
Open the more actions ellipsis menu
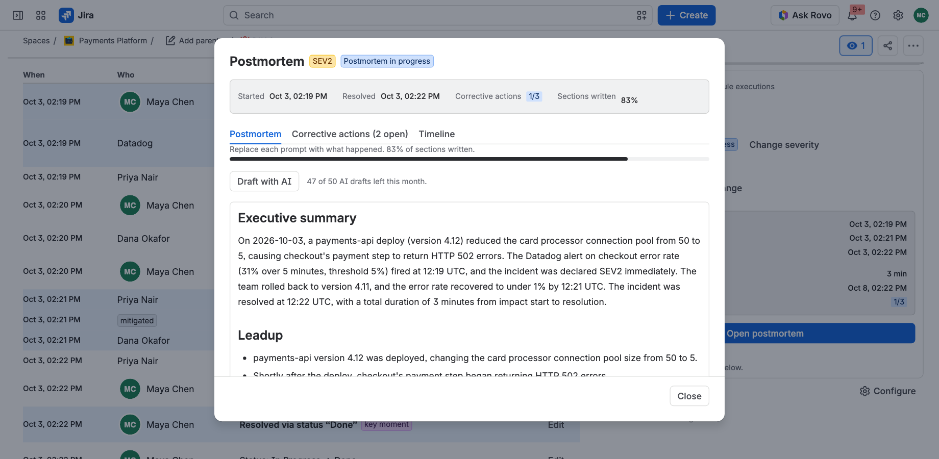point(913,46)
